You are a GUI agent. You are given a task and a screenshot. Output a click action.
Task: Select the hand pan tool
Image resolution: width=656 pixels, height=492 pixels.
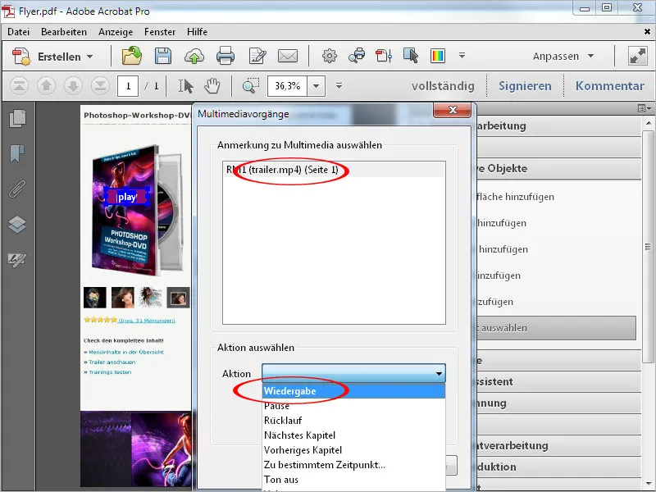212,86
